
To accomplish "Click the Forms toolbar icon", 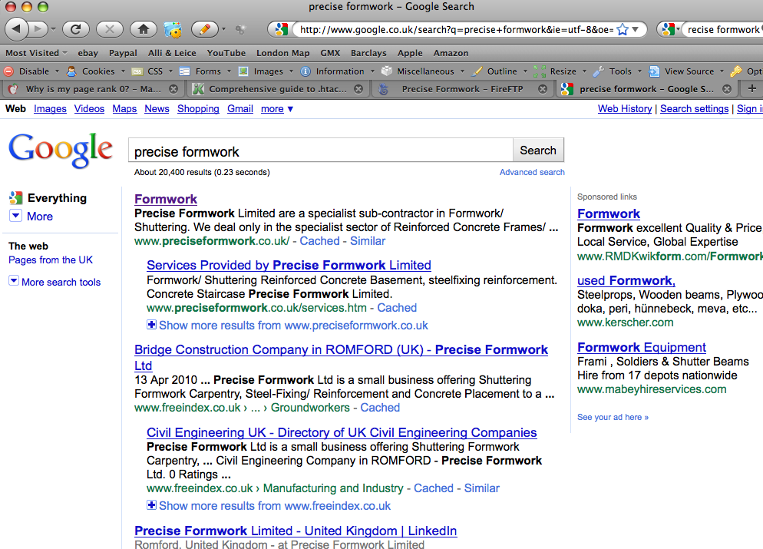I will coord(184,71).
